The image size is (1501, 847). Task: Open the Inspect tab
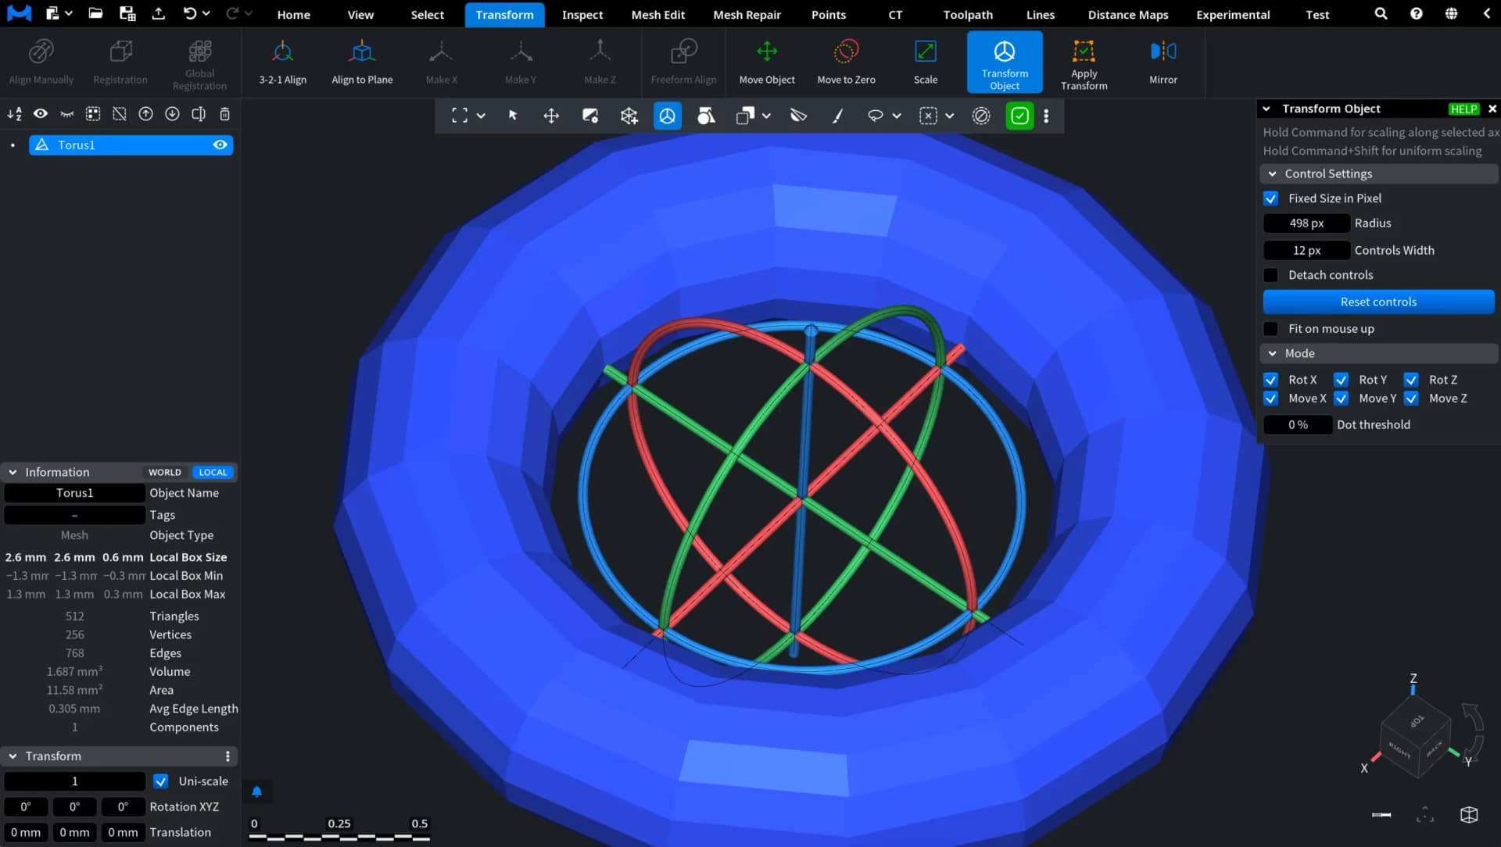tap(582, 14)
